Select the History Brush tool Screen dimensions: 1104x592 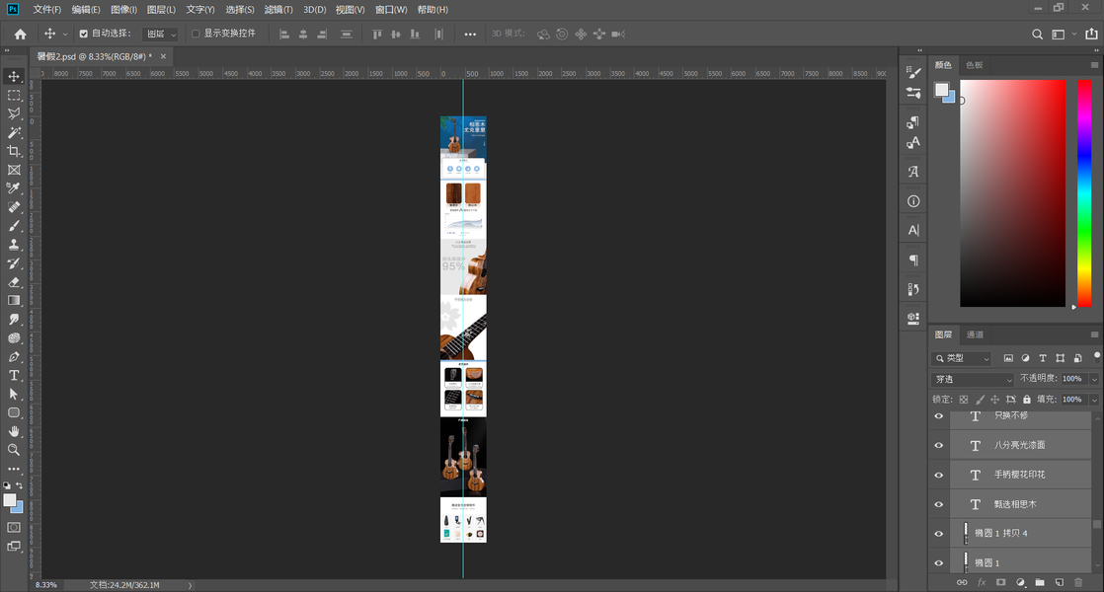tap(14, 263)
